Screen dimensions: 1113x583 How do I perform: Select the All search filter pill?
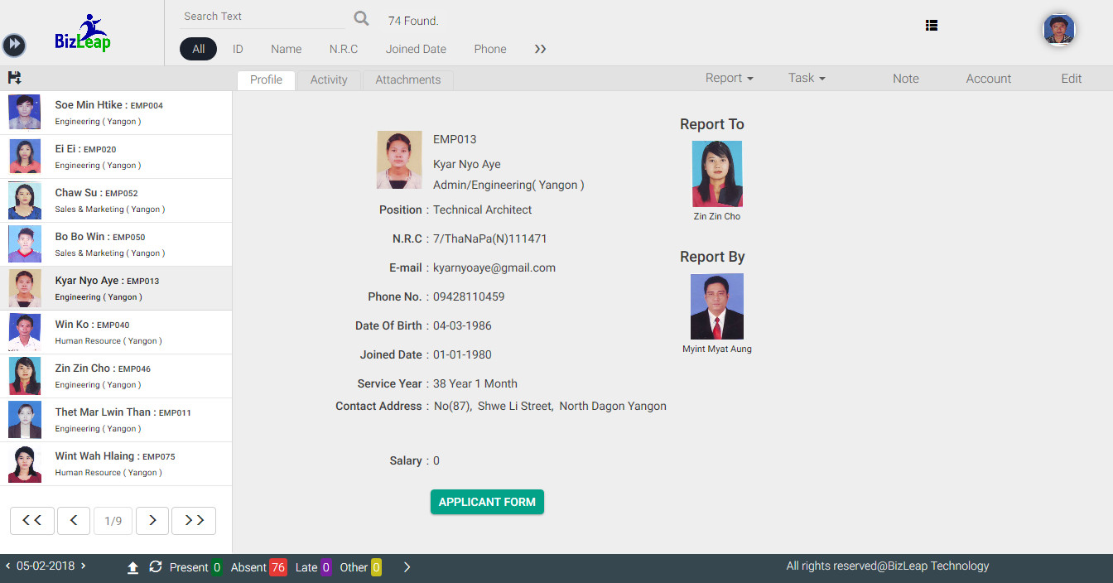[x=198, y=49]
